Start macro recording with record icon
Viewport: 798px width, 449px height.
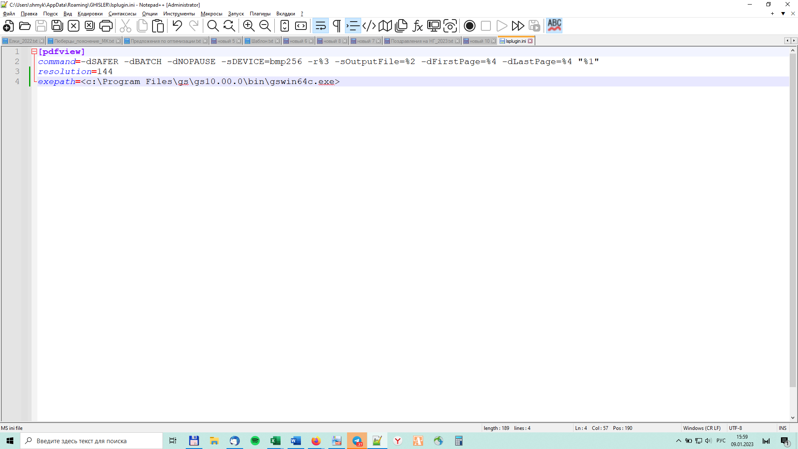click(469, 26)
